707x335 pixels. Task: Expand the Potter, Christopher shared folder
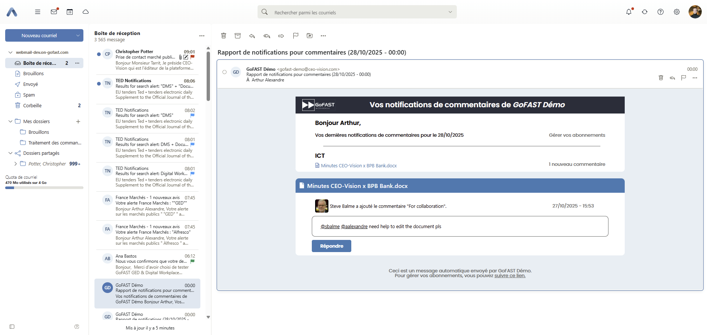(x=15, y=164)
